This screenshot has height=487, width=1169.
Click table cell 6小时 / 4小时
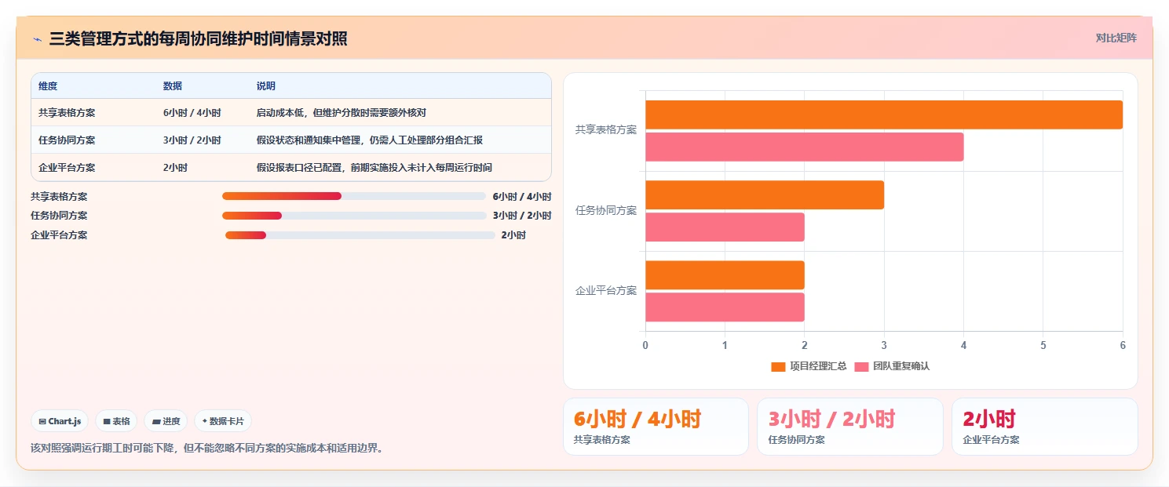[192, 113]
